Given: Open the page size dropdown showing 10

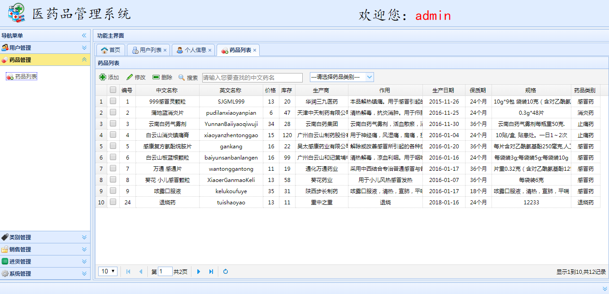Looking at the screenshot, I should click(108, 271).
